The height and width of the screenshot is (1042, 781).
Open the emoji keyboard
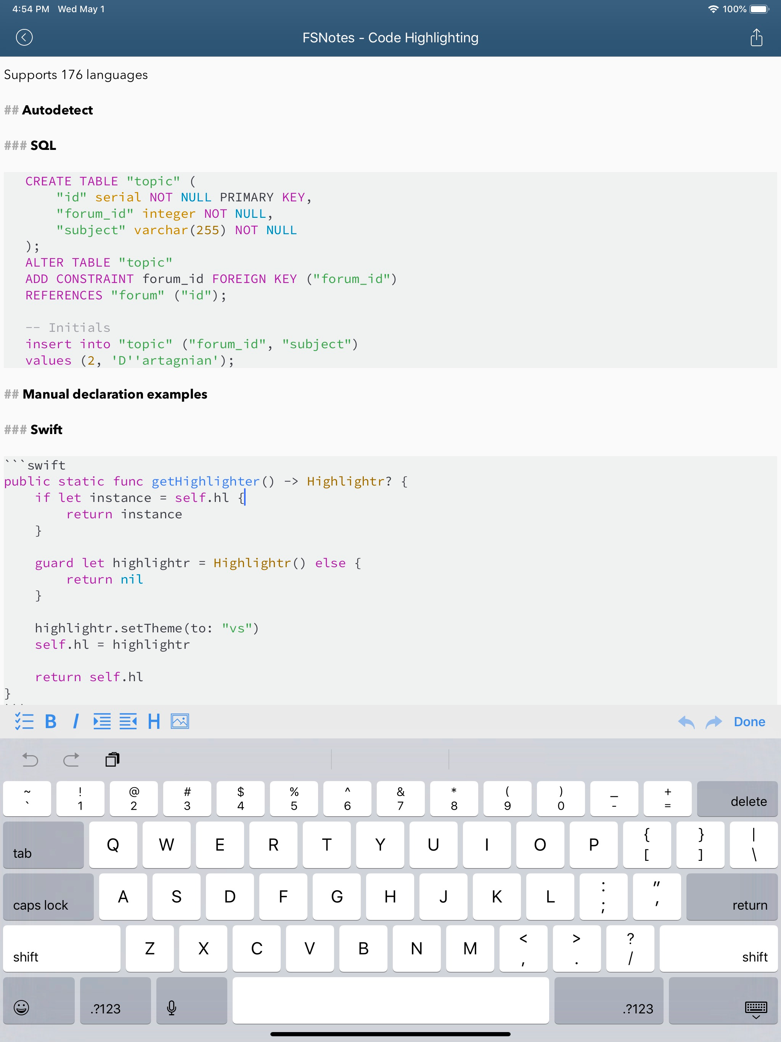(39, 1000)
